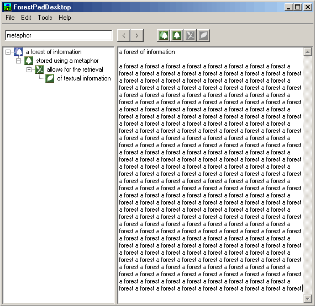Click into the 'metaphor' search field

pyautogui.click(x=59, y=35)
